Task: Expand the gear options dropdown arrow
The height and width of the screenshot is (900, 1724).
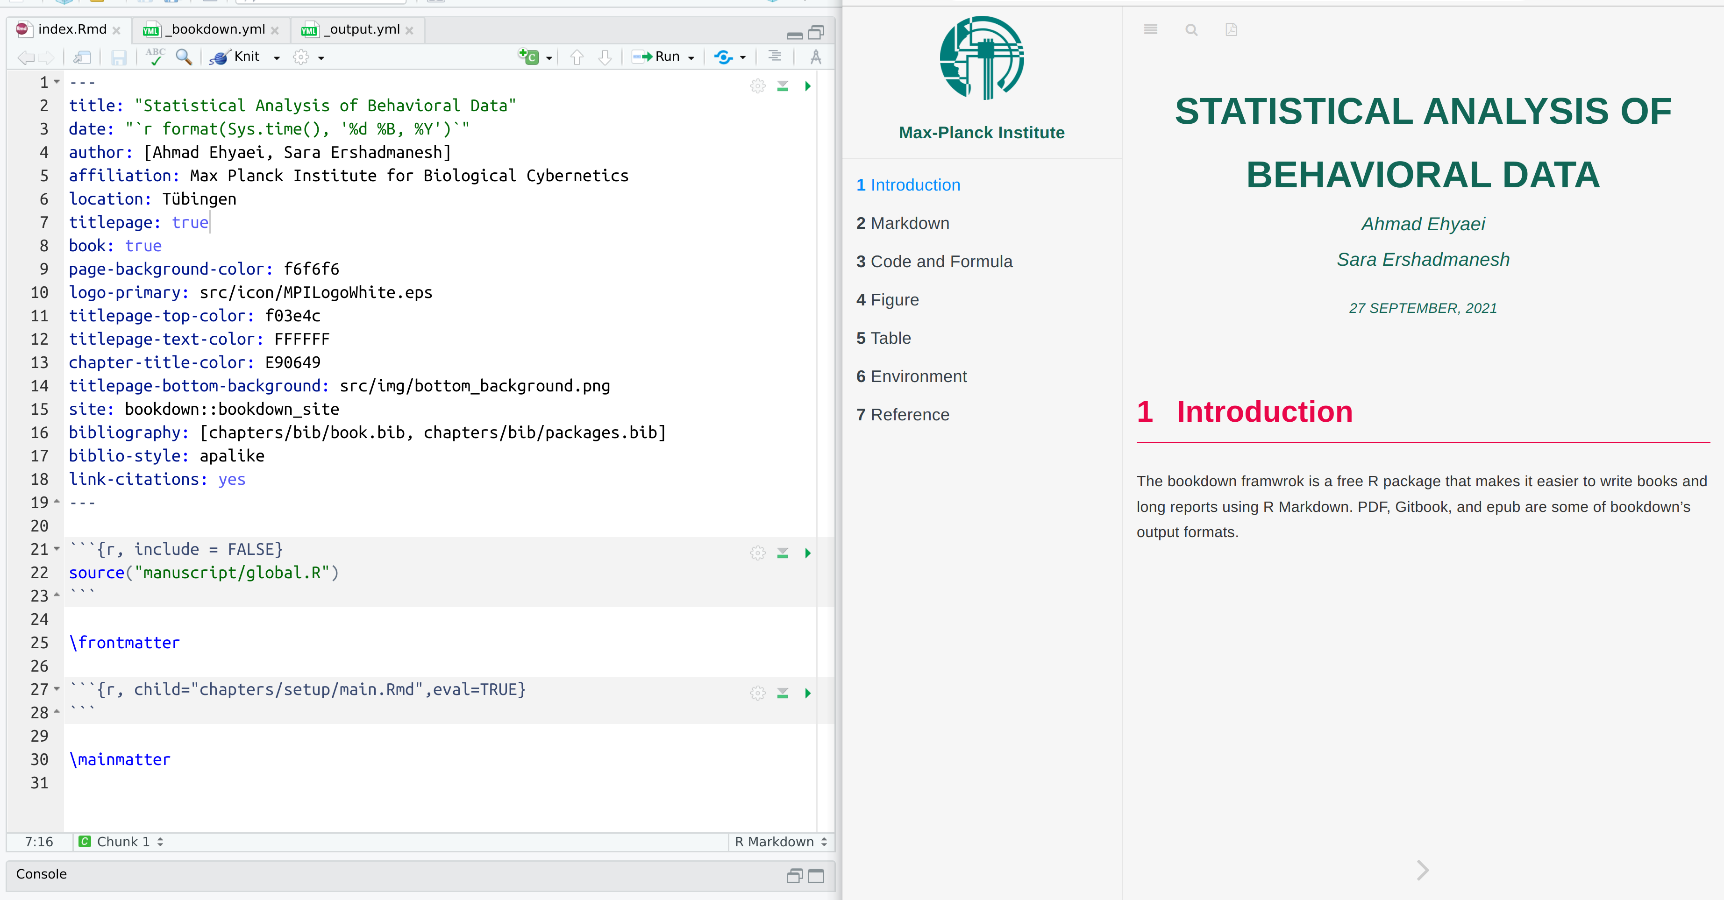Action: [321, 58]
